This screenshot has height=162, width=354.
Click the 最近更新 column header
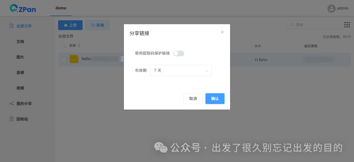[311, 46]
